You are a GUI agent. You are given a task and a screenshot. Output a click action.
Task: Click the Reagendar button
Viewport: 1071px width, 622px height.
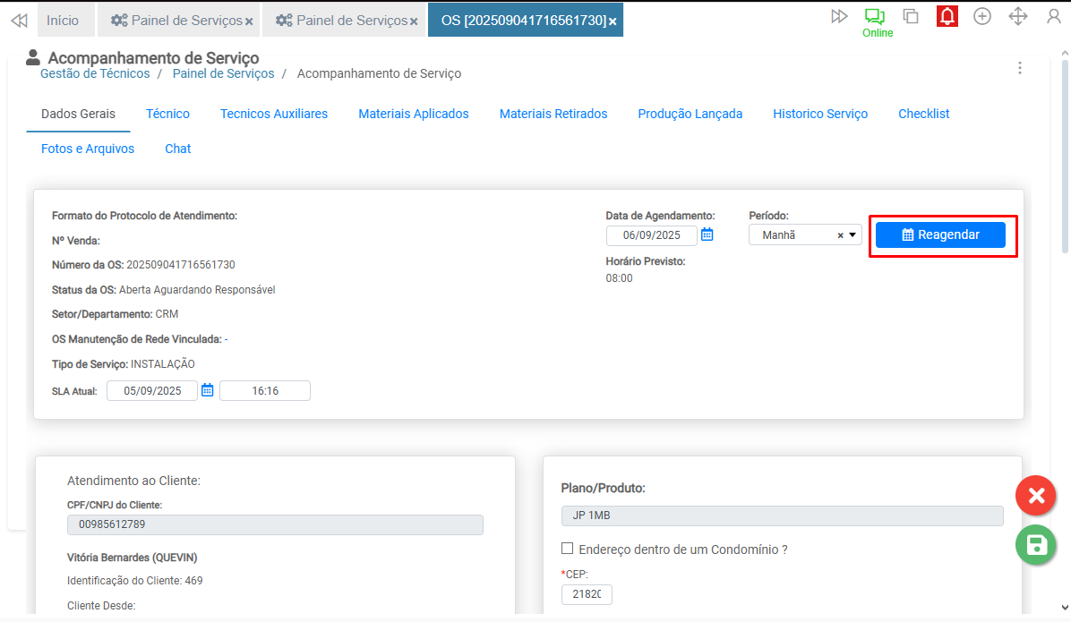[x=940, y=234]
